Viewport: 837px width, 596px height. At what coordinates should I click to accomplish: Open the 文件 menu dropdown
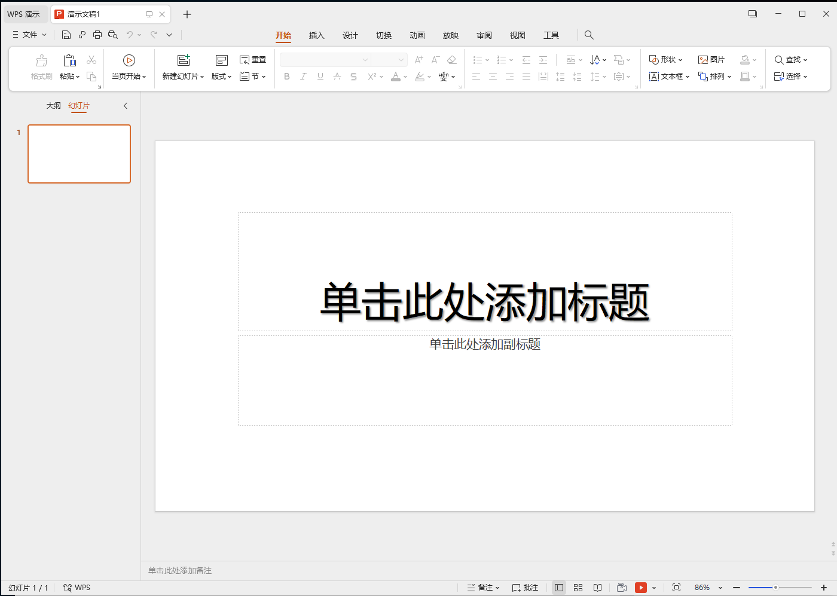coord(30,35)
